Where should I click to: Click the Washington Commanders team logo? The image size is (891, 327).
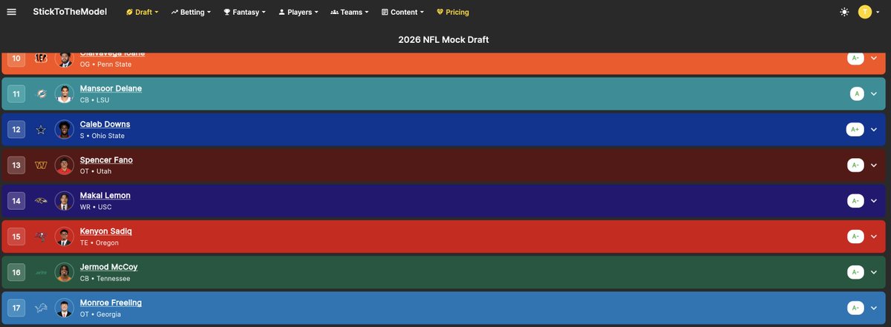41,165
